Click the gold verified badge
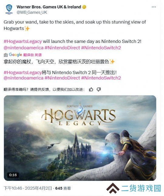This screenshot has width=164, height=196. point(84,7)
